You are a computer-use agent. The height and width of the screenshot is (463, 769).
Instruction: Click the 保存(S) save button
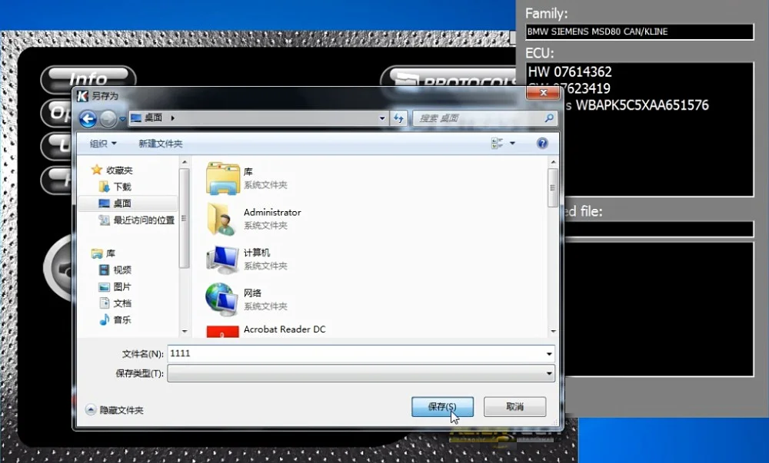442,407
